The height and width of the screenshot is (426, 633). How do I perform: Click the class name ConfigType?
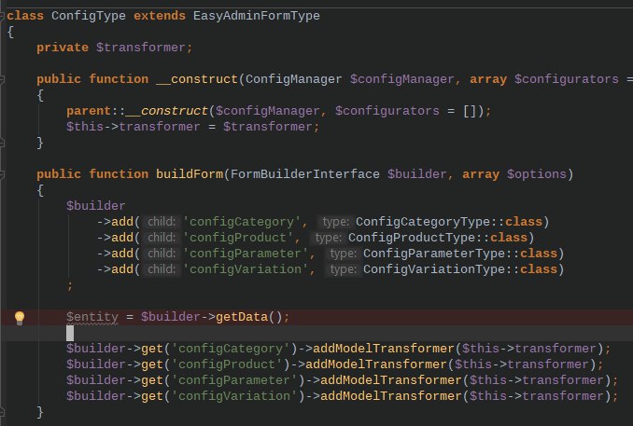tap(89, 16)
